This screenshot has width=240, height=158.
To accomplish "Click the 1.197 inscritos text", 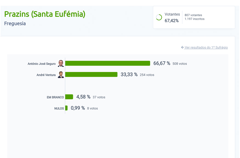I will click(194, 19).
